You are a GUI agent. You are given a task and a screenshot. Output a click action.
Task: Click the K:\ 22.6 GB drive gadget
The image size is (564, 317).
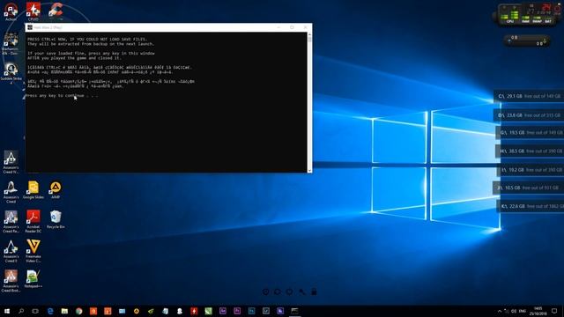531,206
